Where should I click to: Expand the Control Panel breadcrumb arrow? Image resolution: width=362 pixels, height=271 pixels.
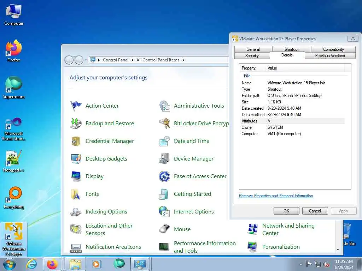point(133,60)
